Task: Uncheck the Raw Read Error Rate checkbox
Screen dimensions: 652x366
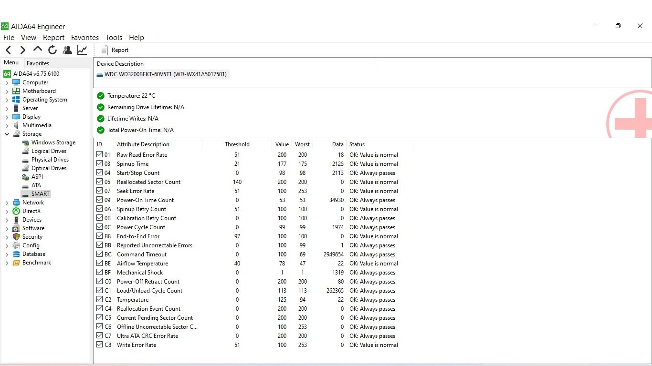Action: click(99, 154)
